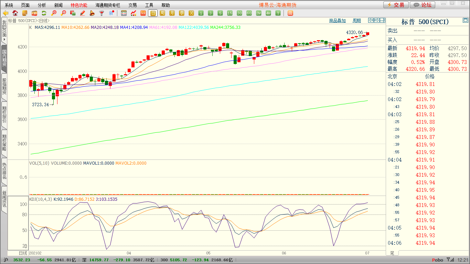470x264 pixels.
Task: Click the previous instrument left-arrow box
Action: click(371, 20)
